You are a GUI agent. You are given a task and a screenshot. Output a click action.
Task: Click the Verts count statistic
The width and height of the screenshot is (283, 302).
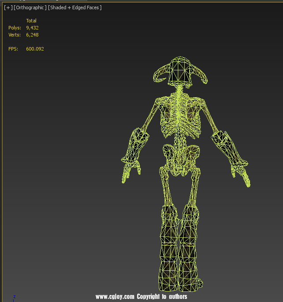coord(32,35)
